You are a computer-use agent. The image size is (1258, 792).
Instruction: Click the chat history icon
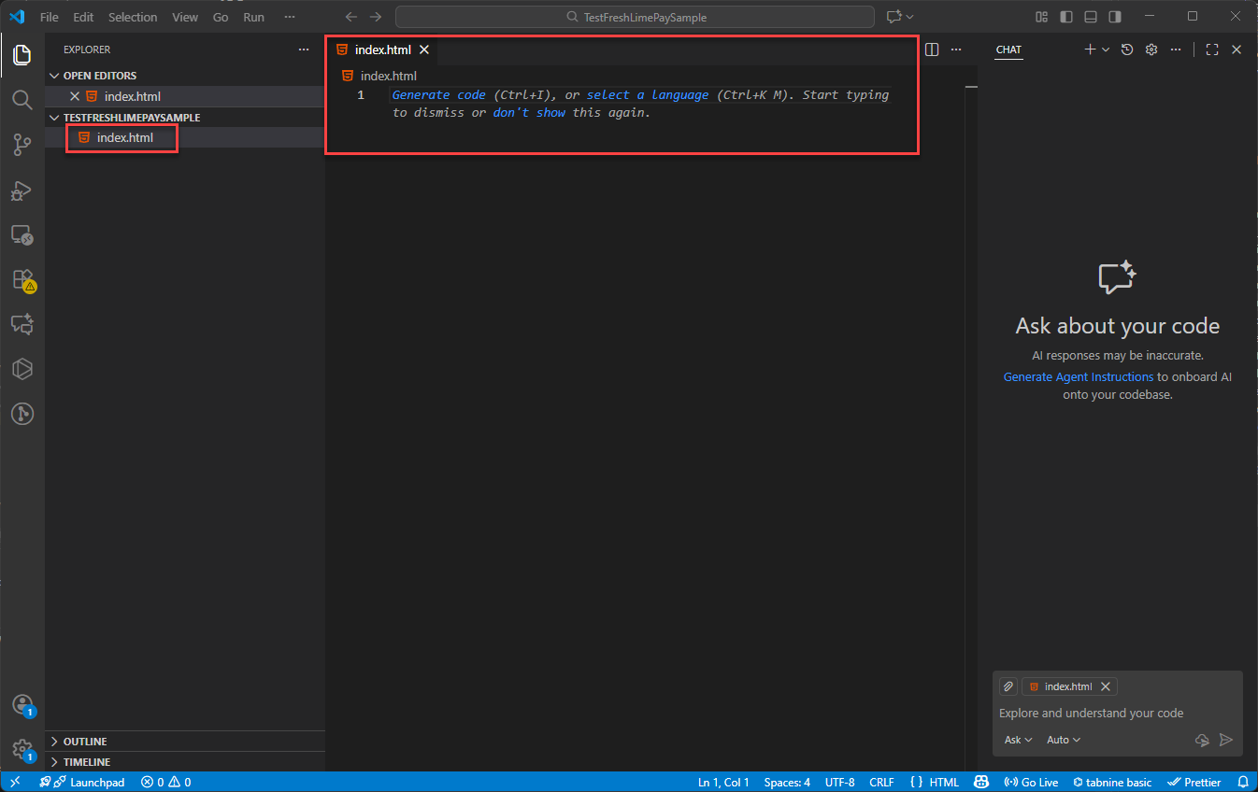(1127, 49)
